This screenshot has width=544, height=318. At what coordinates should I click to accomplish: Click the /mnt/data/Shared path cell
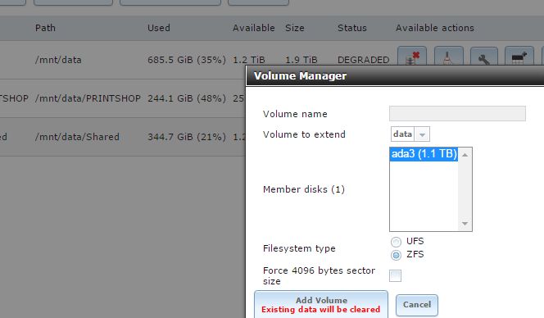pyautogui.click(x=77, y=137)
